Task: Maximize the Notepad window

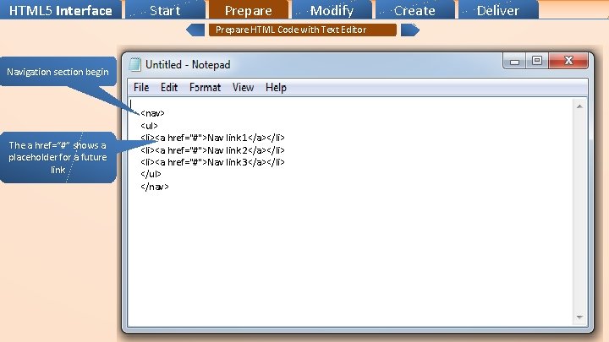Action: click(x=537, y=61)
